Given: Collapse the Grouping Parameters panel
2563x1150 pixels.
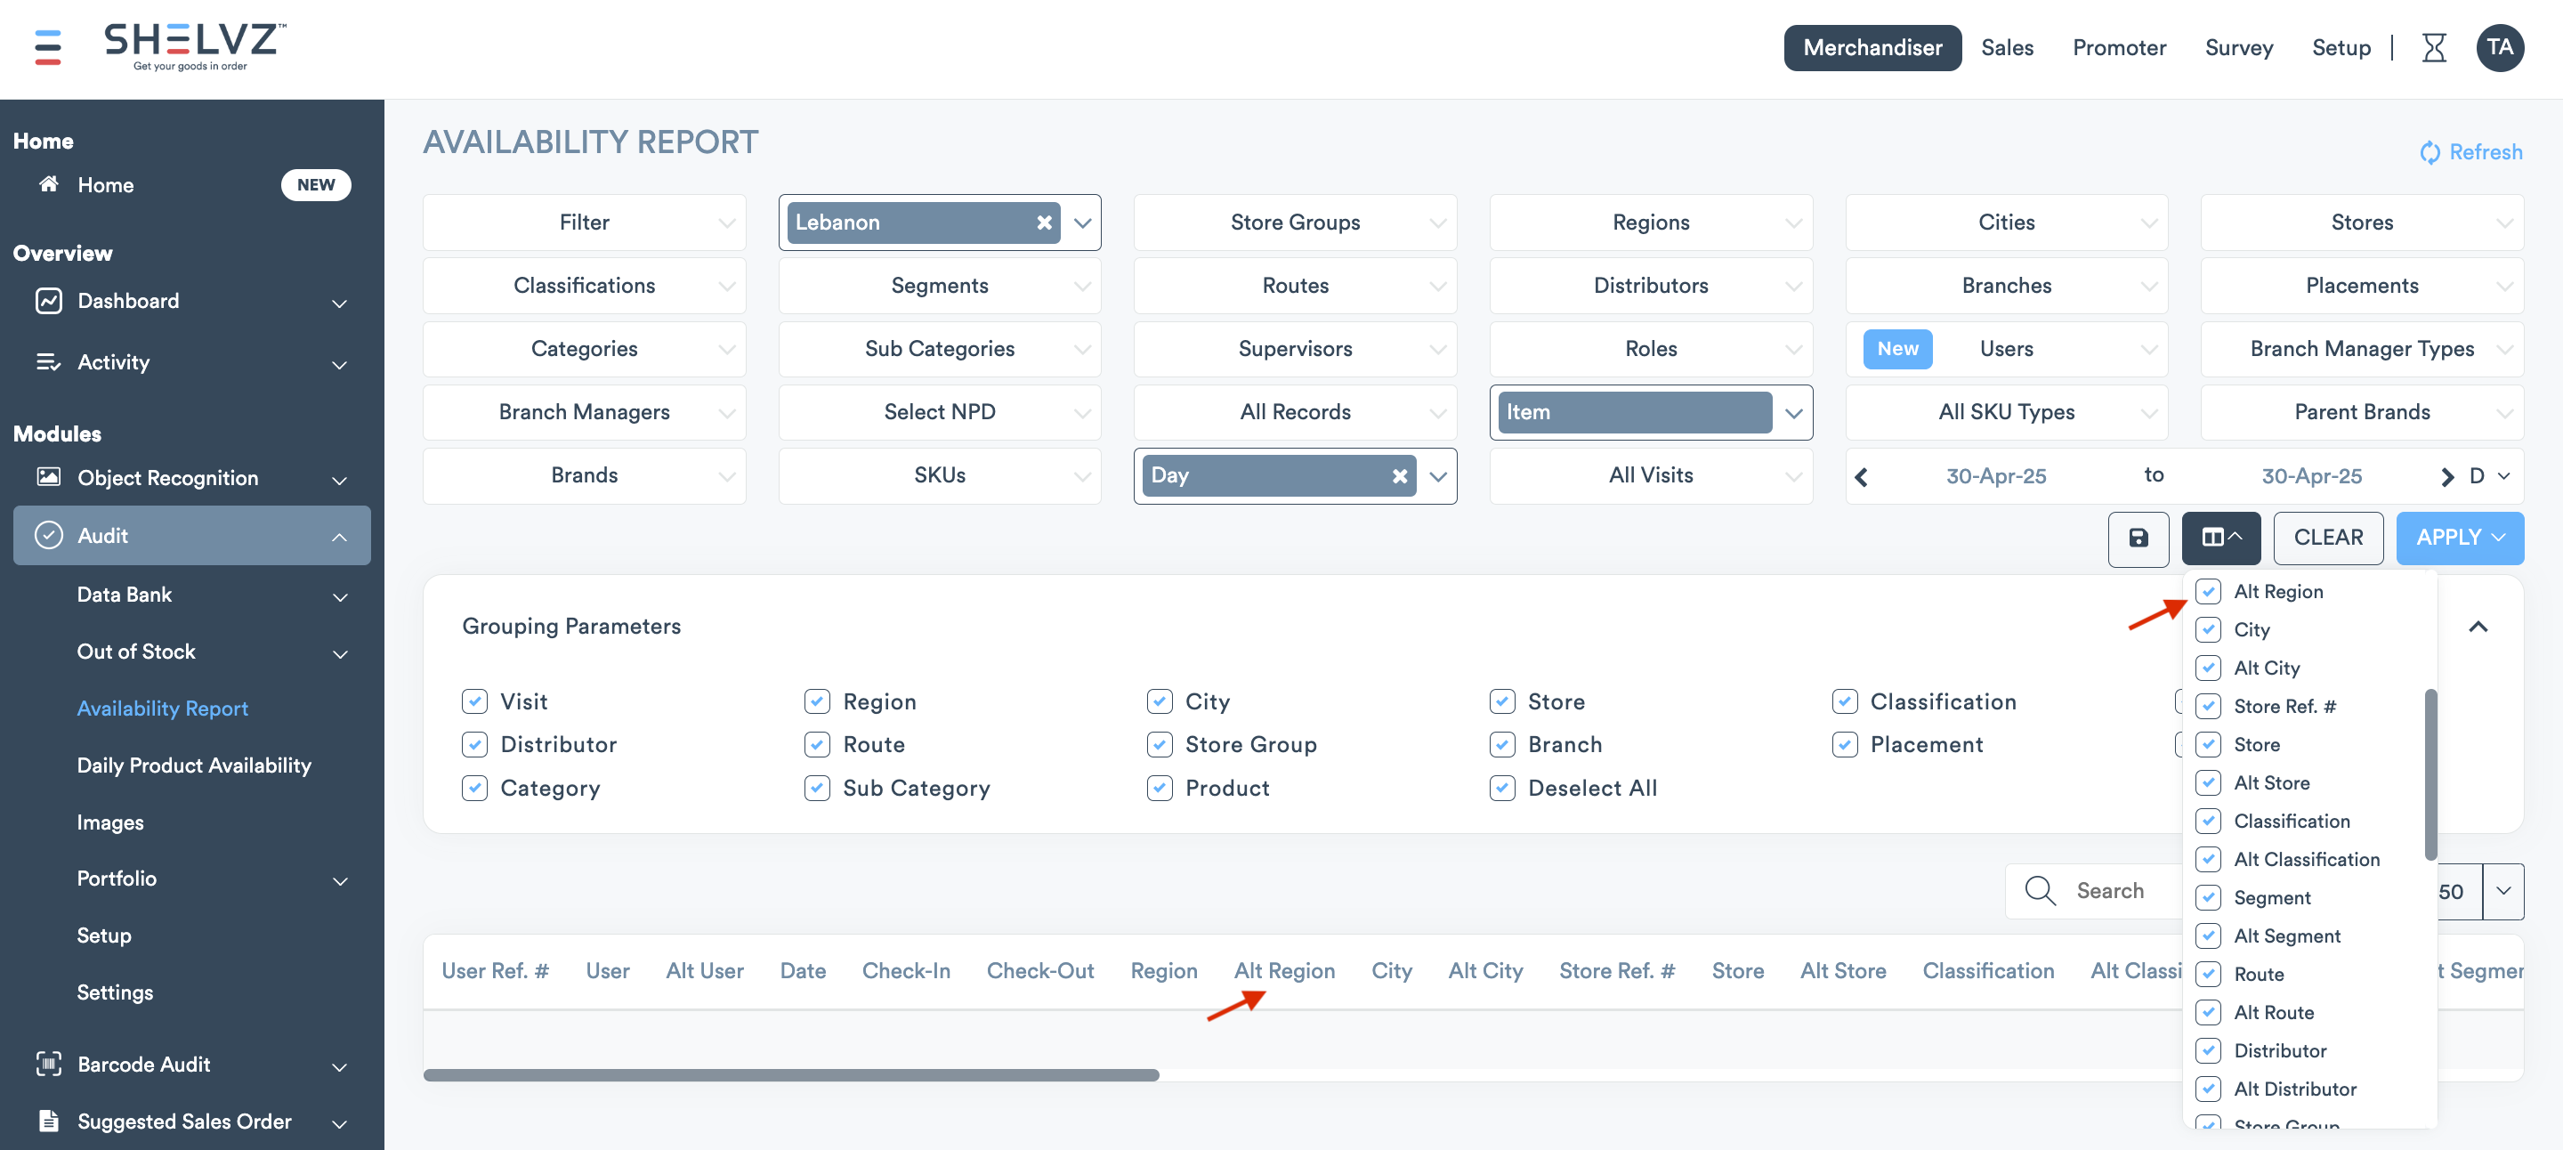Looking at the screenshot, I should point(2478,626).
